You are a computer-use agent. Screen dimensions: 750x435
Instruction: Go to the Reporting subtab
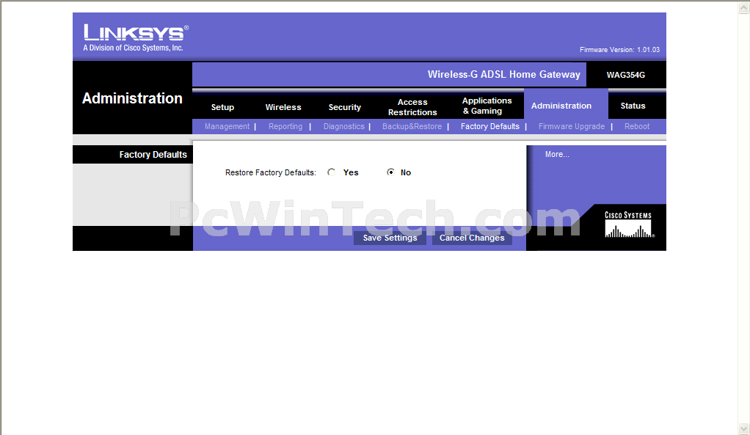coord(285,126)
